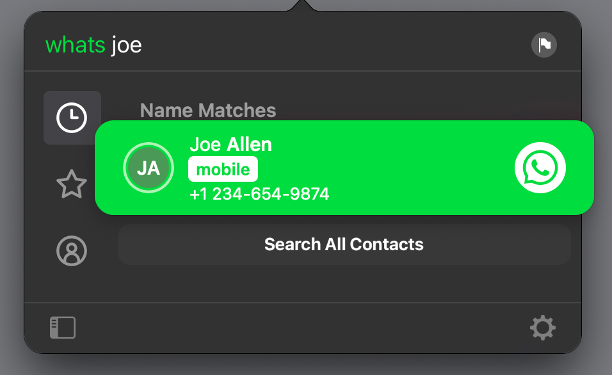
Task: Switch to the Favorites star tab
Action: click(72, 184)
